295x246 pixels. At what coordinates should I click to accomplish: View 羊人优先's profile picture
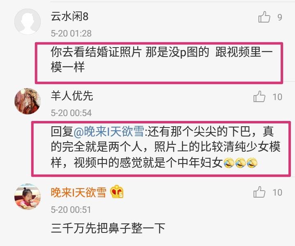pyautogui.click(x=28, y=101)
